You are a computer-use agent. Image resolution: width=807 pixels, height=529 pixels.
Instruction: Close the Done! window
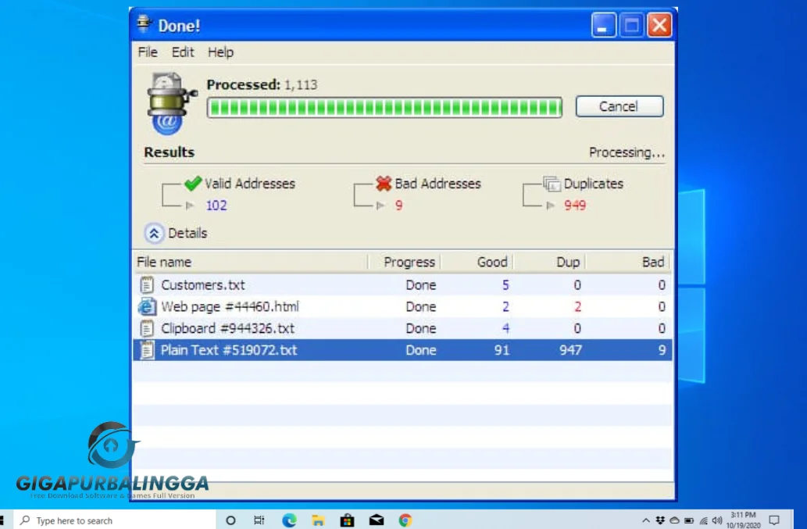pyautogui.click(x=659, y=25)
